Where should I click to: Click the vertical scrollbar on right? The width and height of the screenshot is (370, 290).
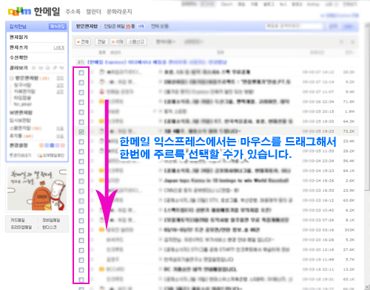[x=367, y=107]
